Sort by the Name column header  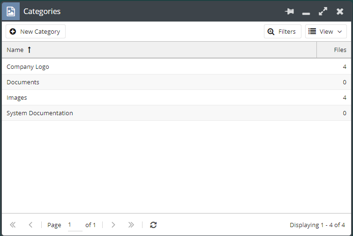click(15, 50)
